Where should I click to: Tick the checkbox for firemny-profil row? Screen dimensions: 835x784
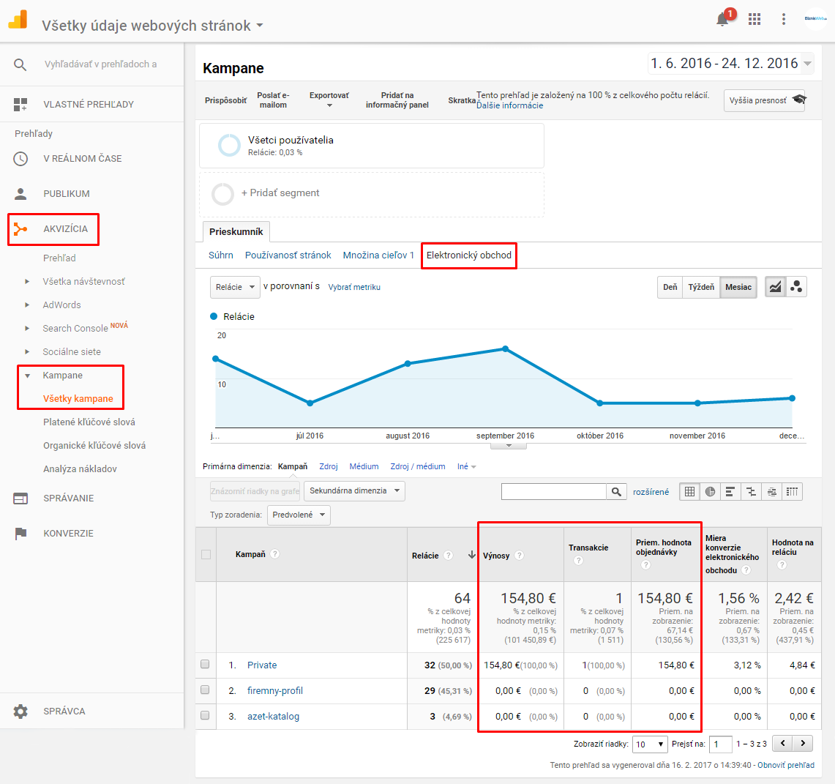[x=205, y=690]
